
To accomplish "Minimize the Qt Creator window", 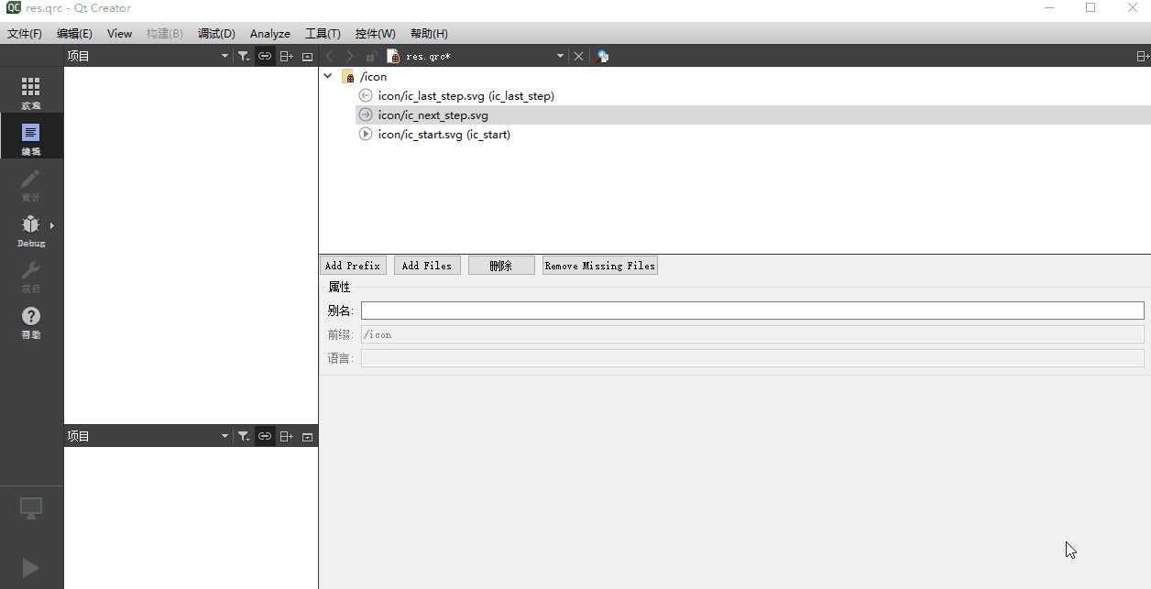I will (1047, 8).
